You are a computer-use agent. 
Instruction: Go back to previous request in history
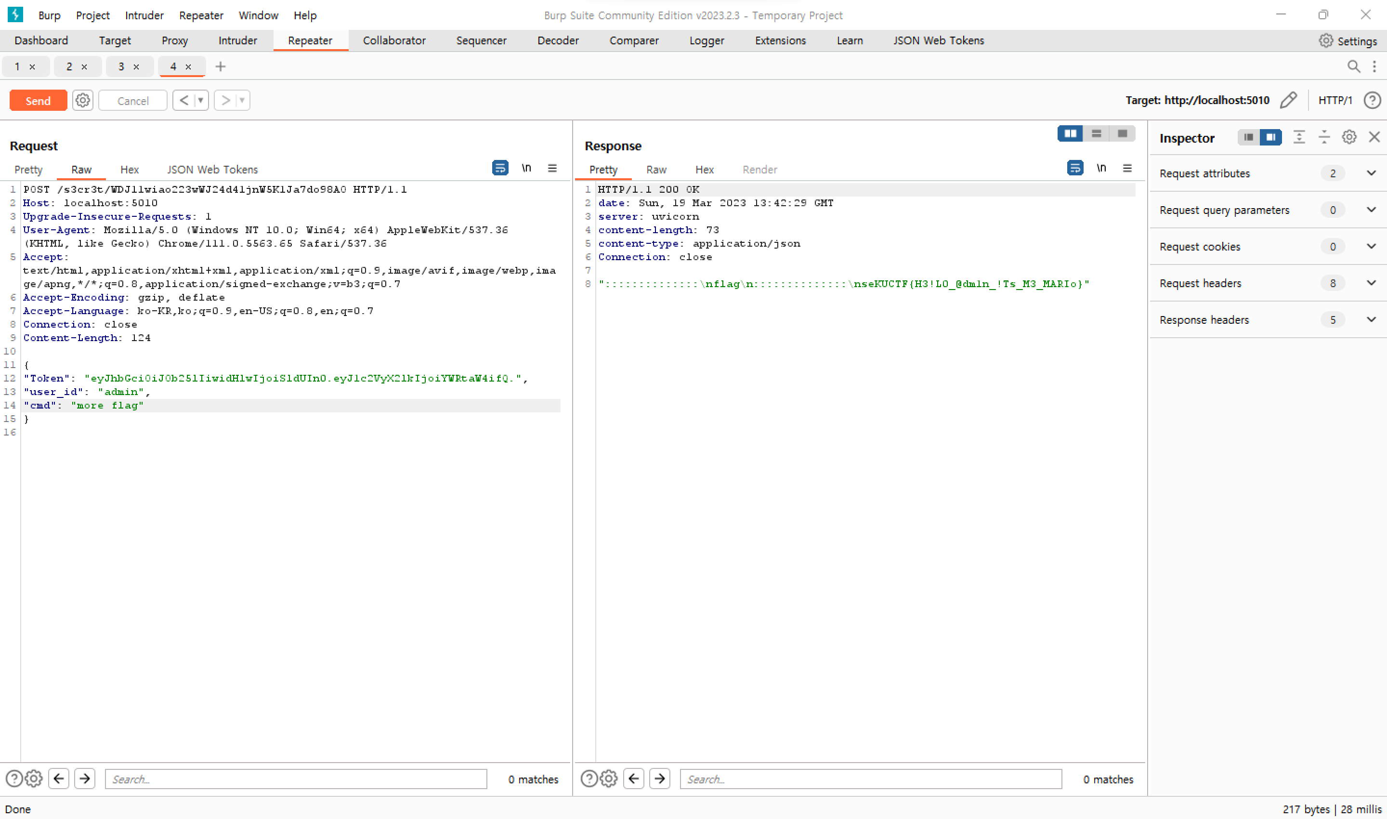click(184, 100)
